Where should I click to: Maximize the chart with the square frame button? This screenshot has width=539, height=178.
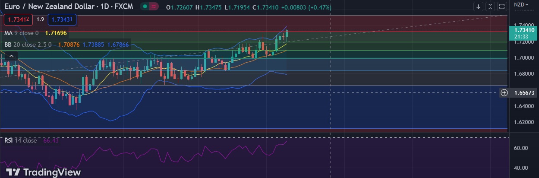pos(501,6)
